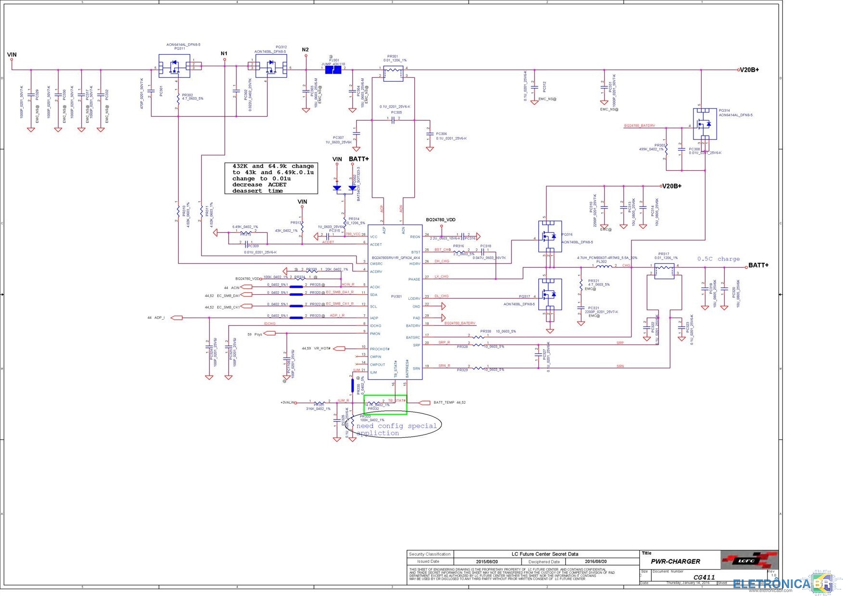Click the blue PR323 jumper resistor
Viewport: 843px width, 596px height.
297,318
